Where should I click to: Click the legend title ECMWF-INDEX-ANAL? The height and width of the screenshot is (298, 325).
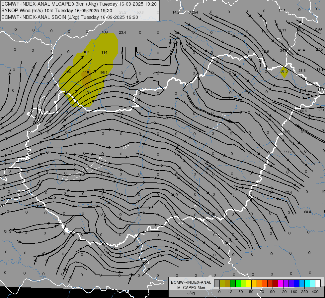point(191,282)
